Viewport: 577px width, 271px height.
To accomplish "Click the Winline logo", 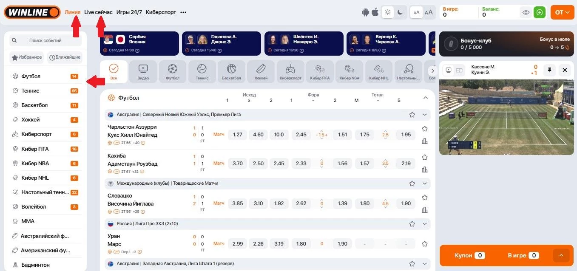I will tap(32, 12).
